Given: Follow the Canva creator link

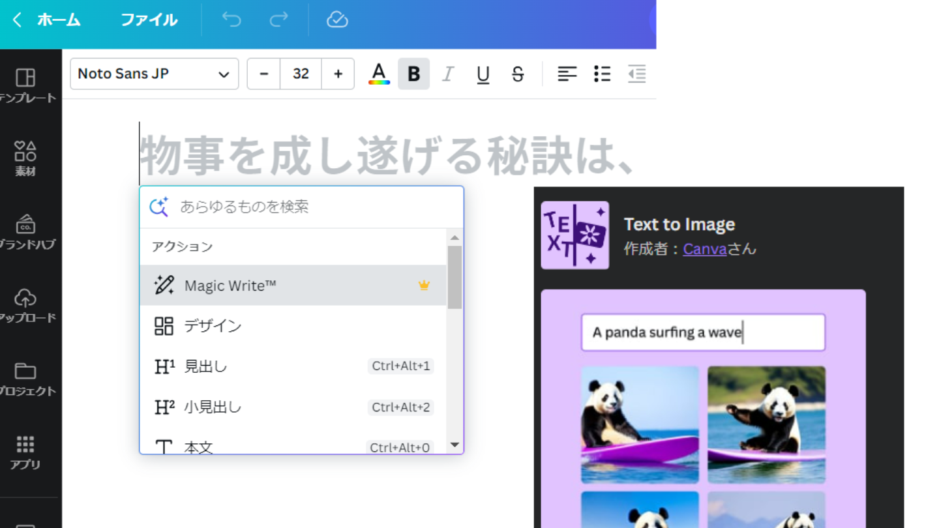Looking at the screenshot, I should (x=704, y=248).
